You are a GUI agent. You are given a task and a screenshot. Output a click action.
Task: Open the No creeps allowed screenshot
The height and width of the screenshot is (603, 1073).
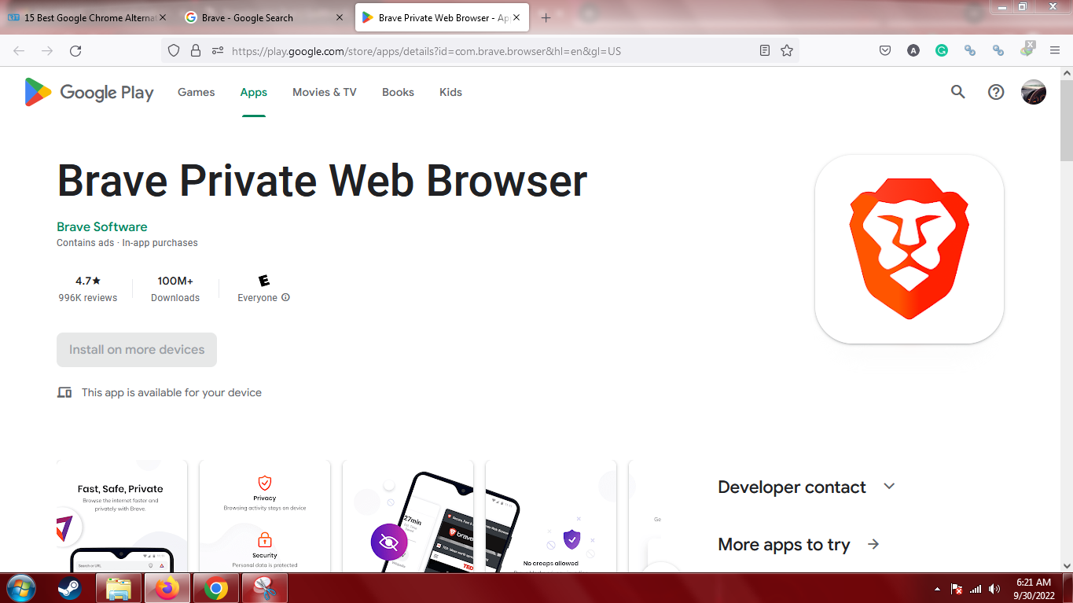[x=551, y=515]
